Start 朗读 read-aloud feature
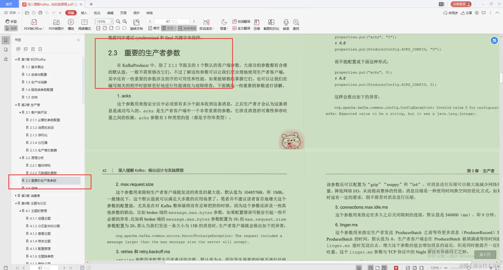 pyautogui.click(x=286, y=24)
